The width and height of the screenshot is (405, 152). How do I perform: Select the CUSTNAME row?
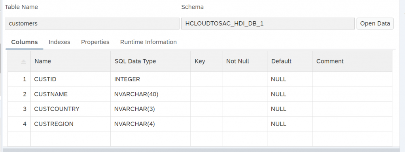[200, 94]
